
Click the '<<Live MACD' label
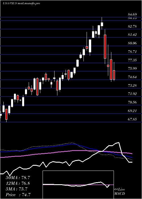point(120,192)
